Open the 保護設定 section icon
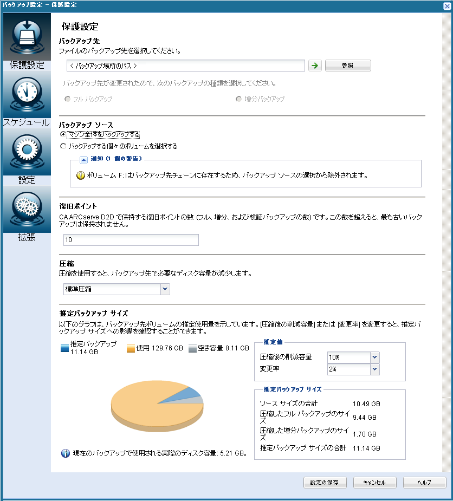The image size is (453, 501). tap(27, 37)
